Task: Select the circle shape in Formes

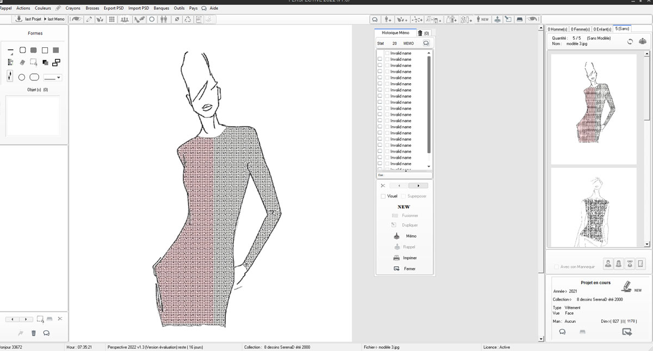Action: pyautogui.click(x=22, y=77)
